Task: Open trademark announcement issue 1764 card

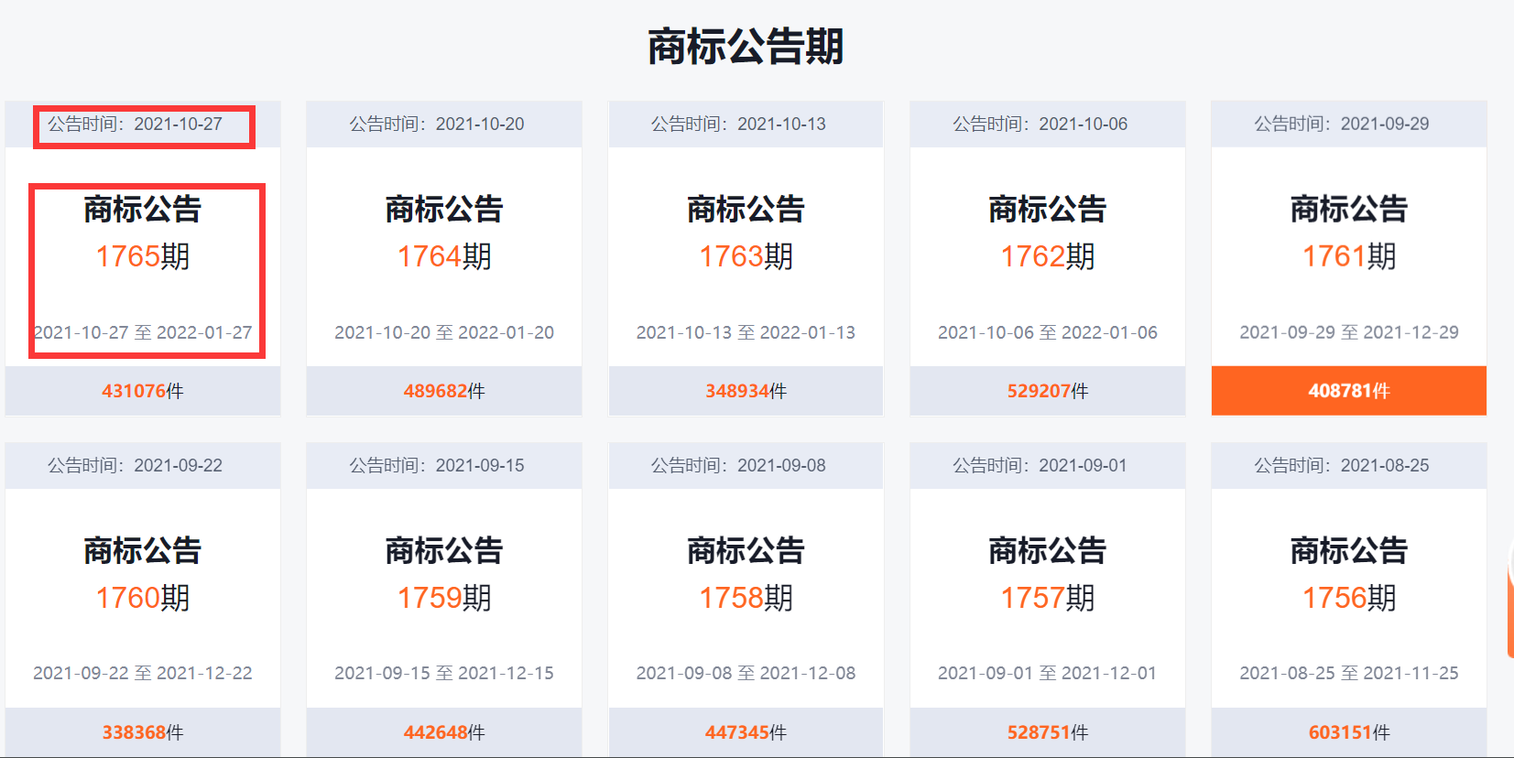Action: point(444,257)
